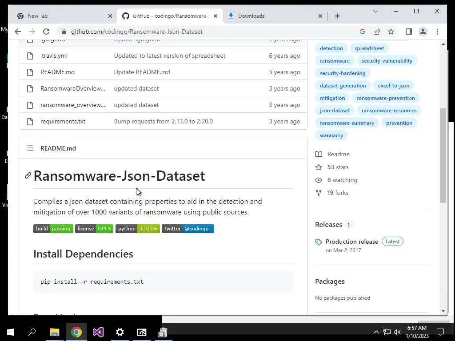Screen dimensions: 455x341
Task: Open the Windows Start menu
Action: (11, 332)
